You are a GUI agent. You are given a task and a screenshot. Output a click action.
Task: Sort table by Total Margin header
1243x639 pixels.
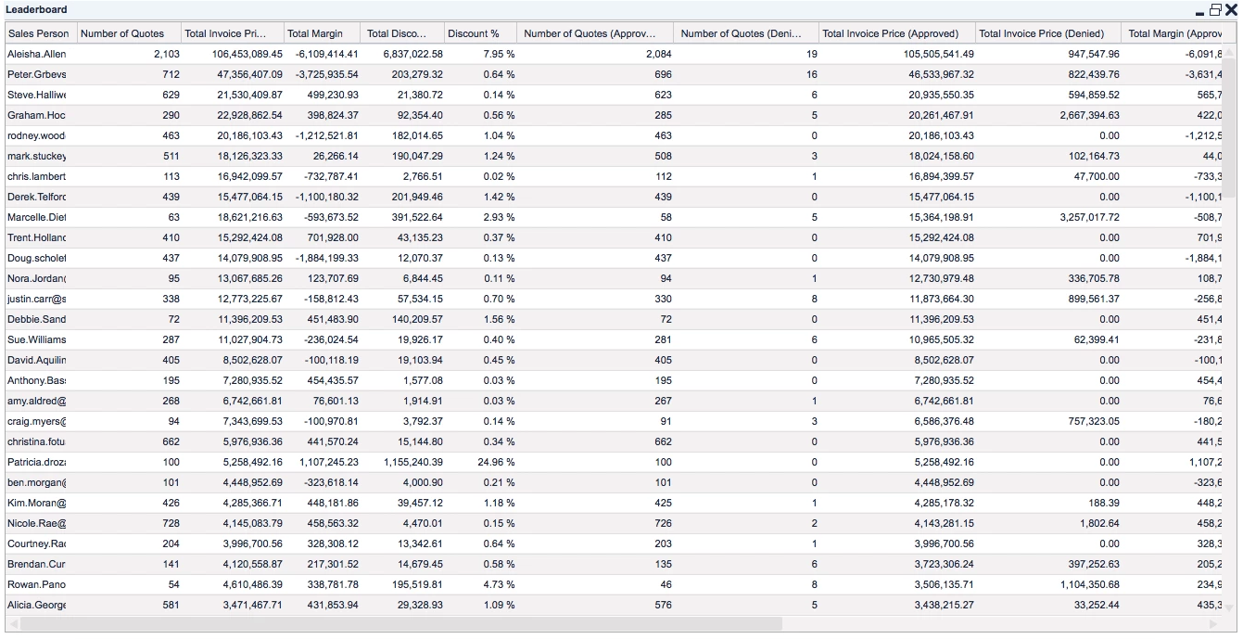(315, 33)
